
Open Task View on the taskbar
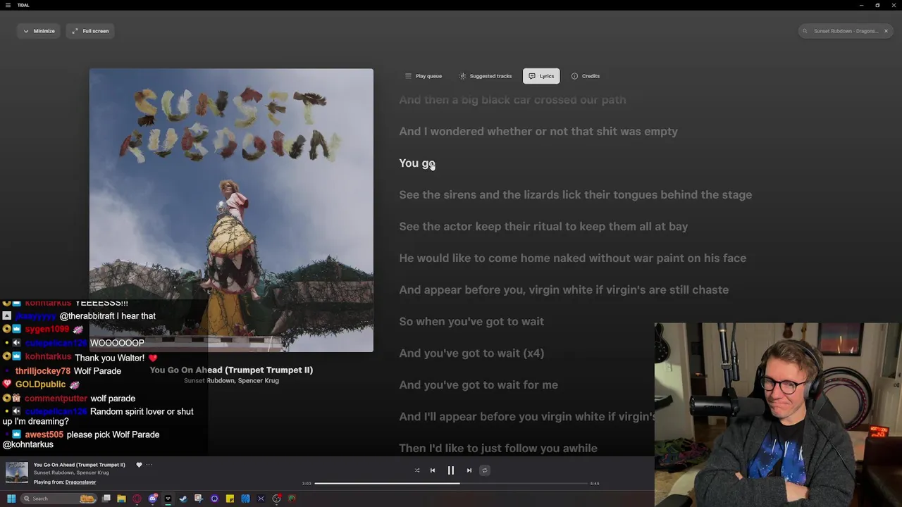coord(106,499)
